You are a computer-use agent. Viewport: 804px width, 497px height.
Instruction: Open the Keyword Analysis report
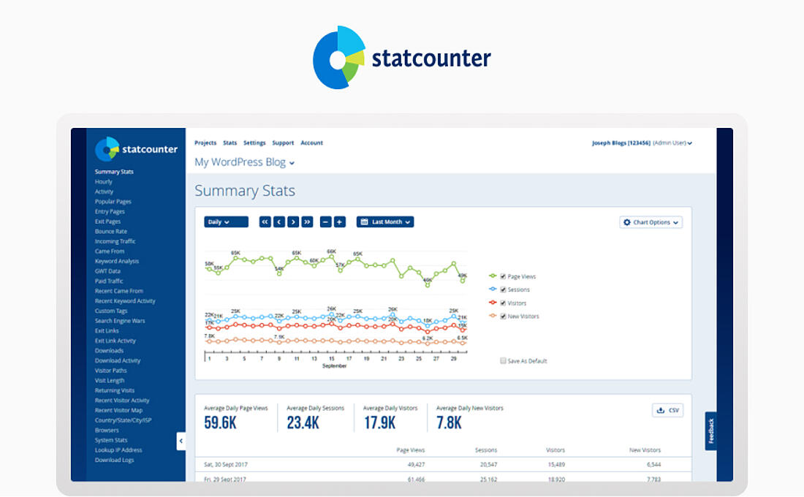click(x=116, y=261)
